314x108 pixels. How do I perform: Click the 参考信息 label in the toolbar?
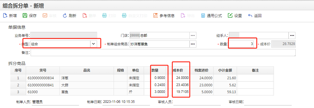[167, 16]
